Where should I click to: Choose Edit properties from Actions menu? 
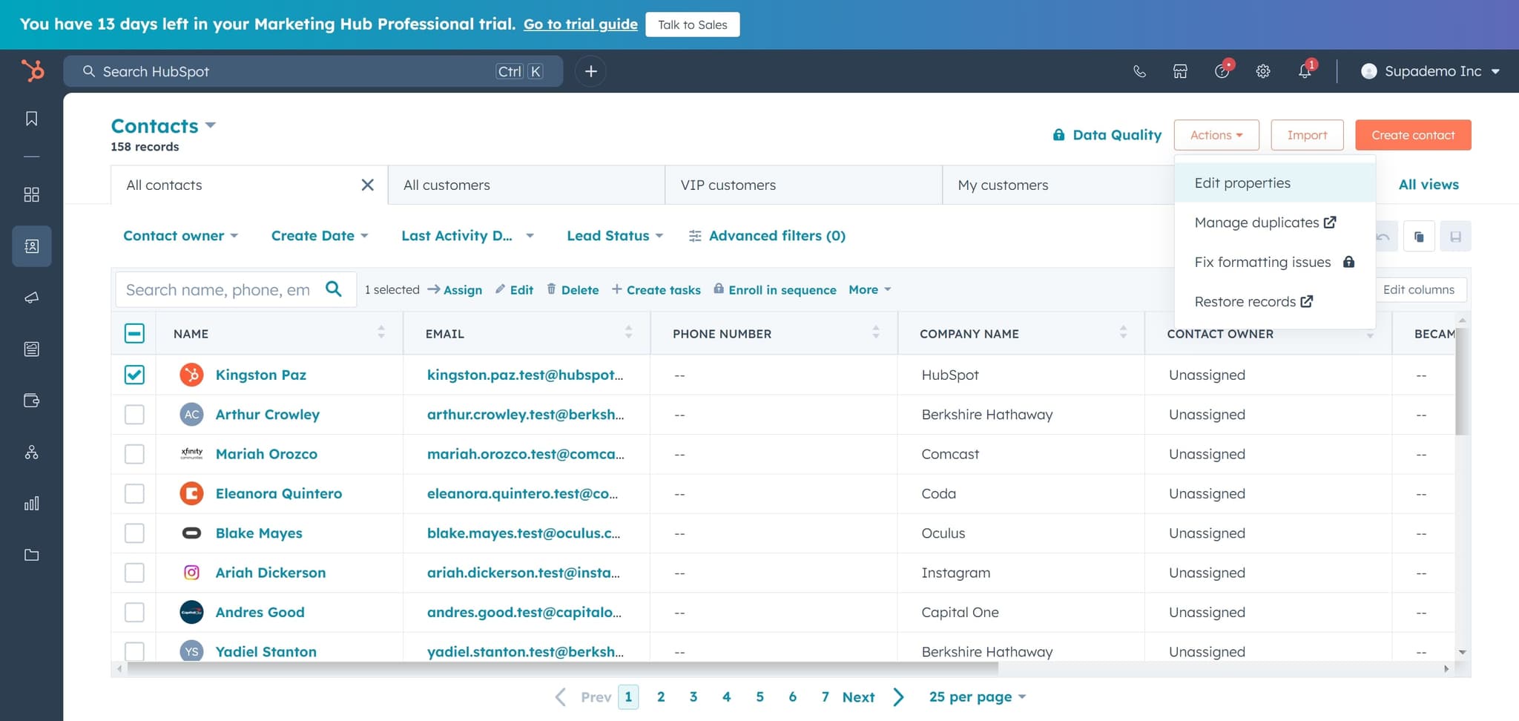[1242, 183]
